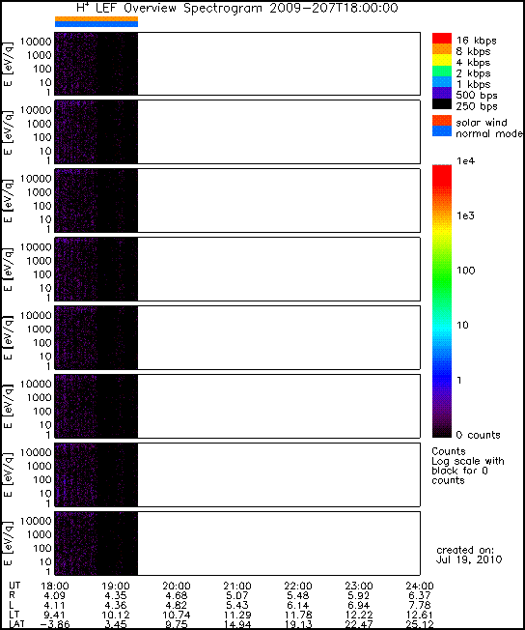Click the black bottom of the counts color bar

tap(441, 432)
